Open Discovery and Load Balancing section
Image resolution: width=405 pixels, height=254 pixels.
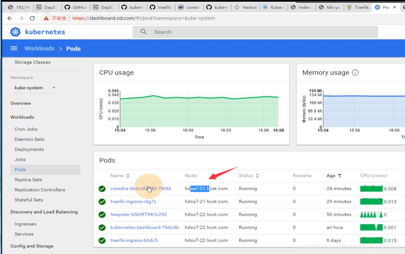tap(44, 211)
